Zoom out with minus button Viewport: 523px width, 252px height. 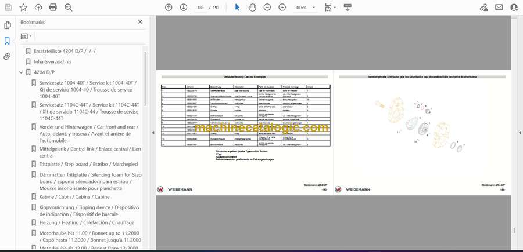pyautogui.click(x=267, y=8)
